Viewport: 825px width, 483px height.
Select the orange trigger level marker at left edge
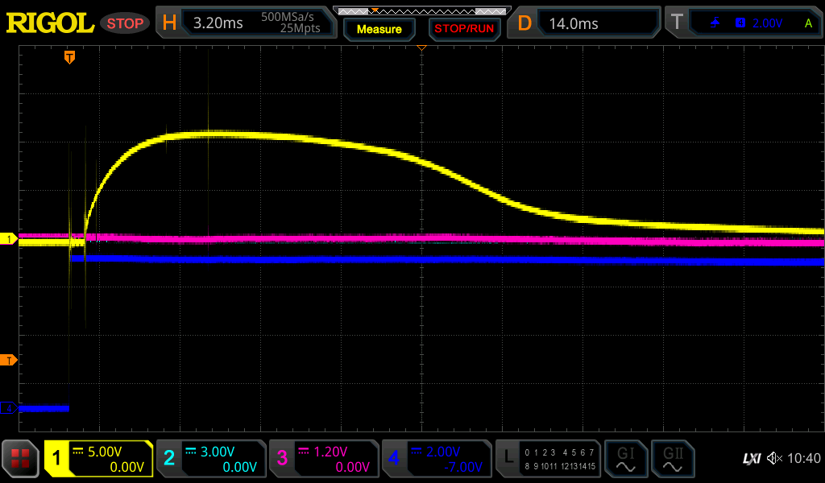[10, 360]
